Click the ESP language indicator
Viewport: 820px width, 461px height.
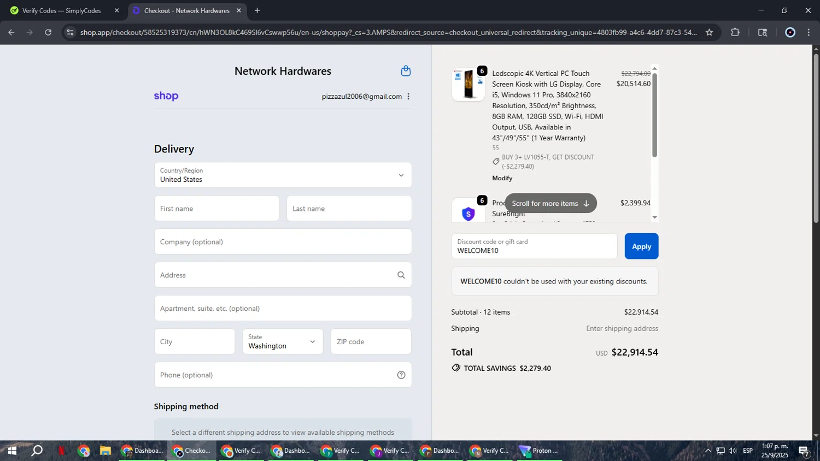(748, 451)
